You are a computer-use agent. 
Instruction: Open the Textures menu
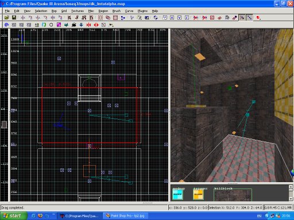pyautogui.click(x=78, y=11)
